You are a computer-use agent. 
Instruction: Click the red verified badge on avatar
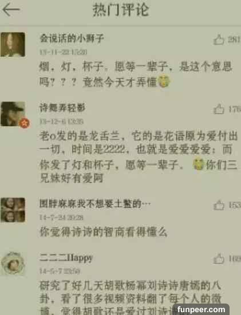(25, 123)
